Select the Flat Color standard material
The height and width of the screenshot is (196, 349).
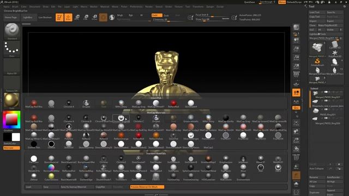[34, 160]
